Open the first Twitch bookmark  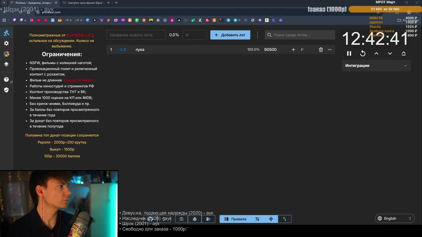15,20
